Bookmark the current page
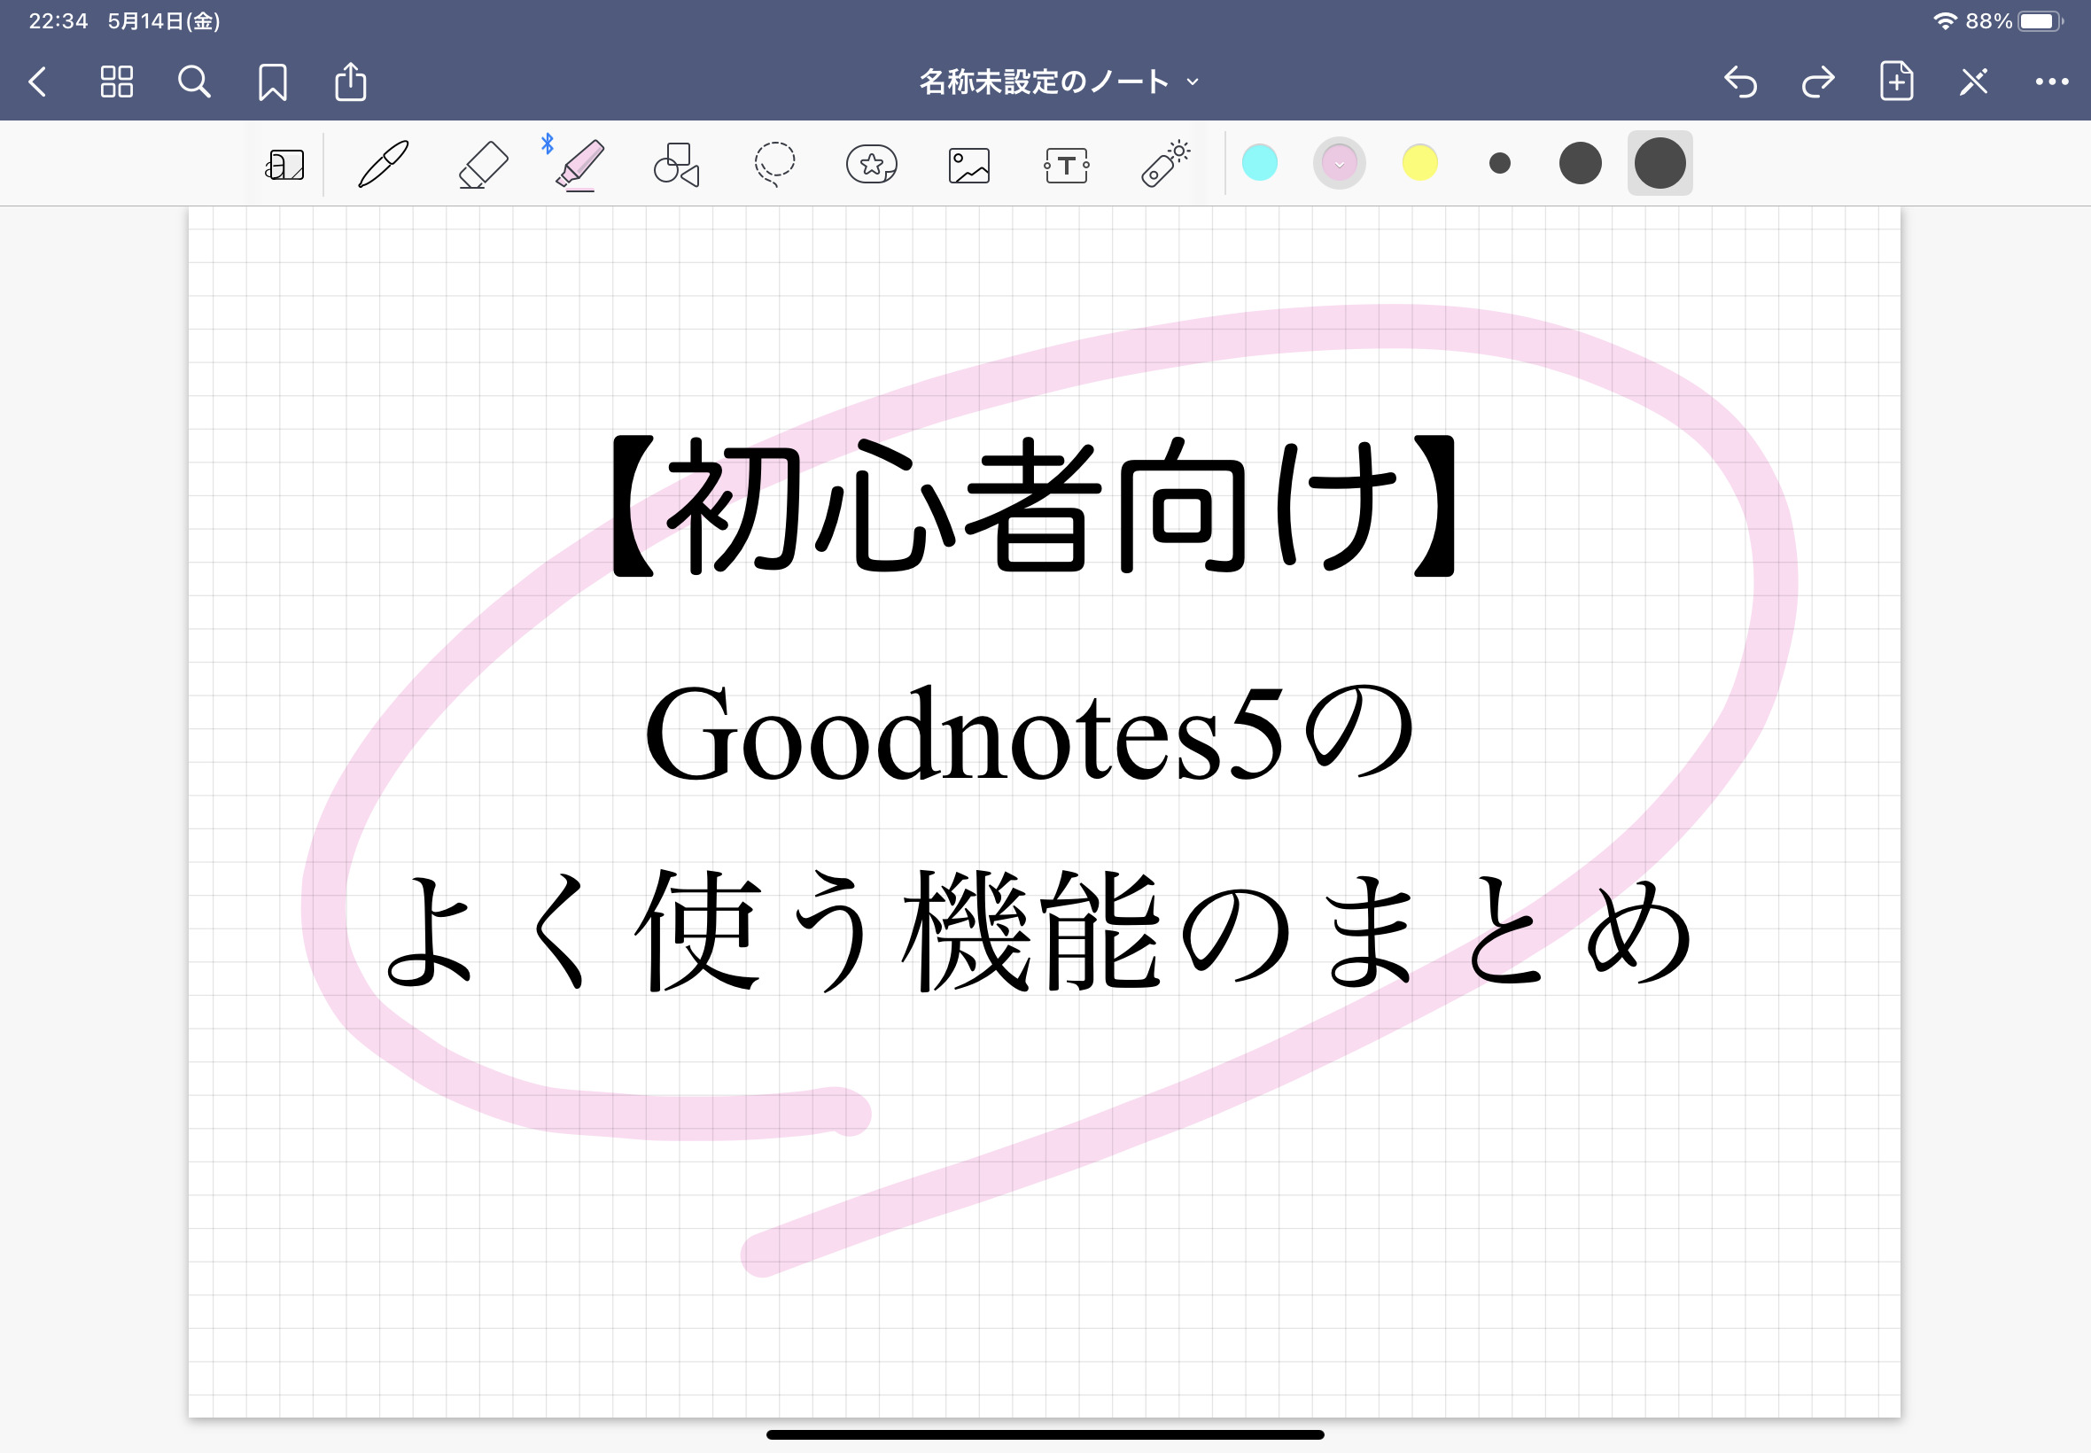The height and width of the screenshot is (1453, 2091). (x=272, y=82)
